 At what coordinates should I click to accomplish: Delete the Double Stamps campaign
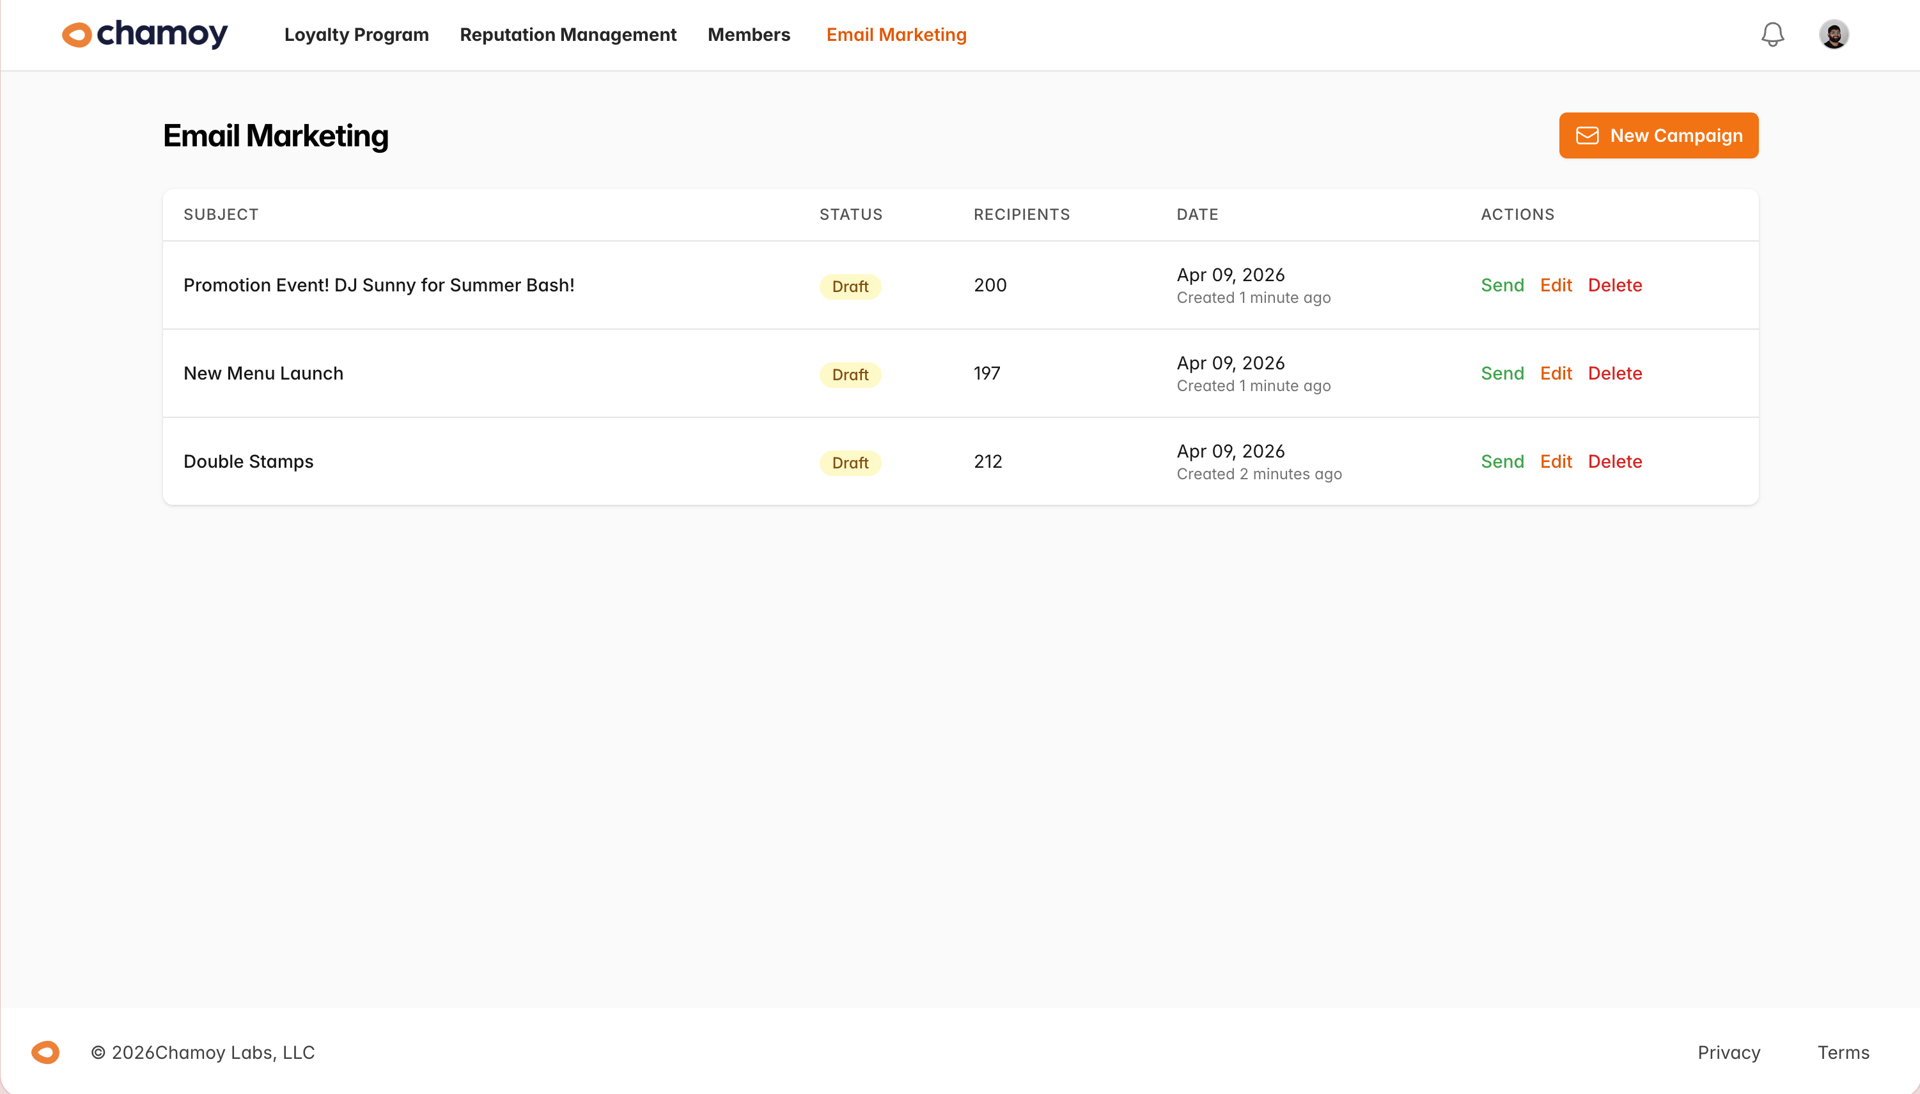click(x=1614, y=461)
